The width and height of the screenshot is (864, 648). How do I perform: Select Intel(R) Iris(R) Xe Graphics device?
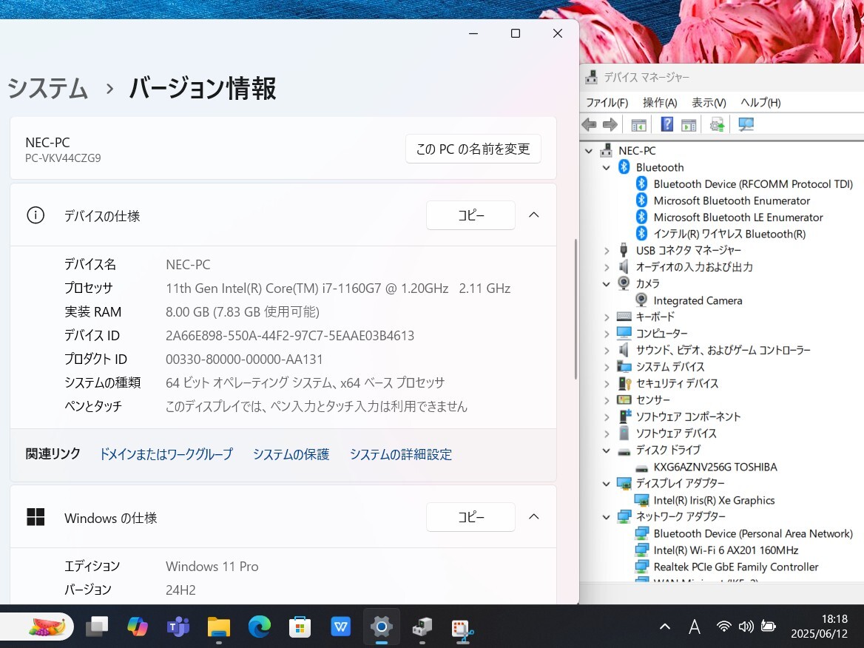[713, 500]
